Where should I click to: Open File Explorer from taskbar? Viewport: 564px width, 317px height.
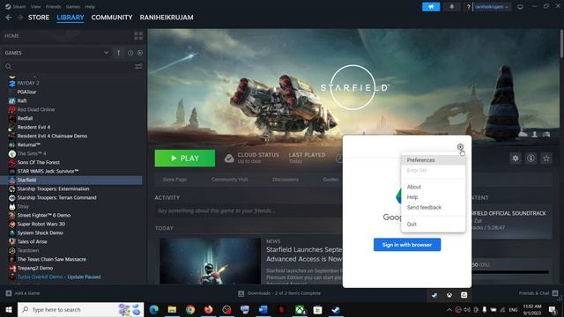[x=172, y=309]
